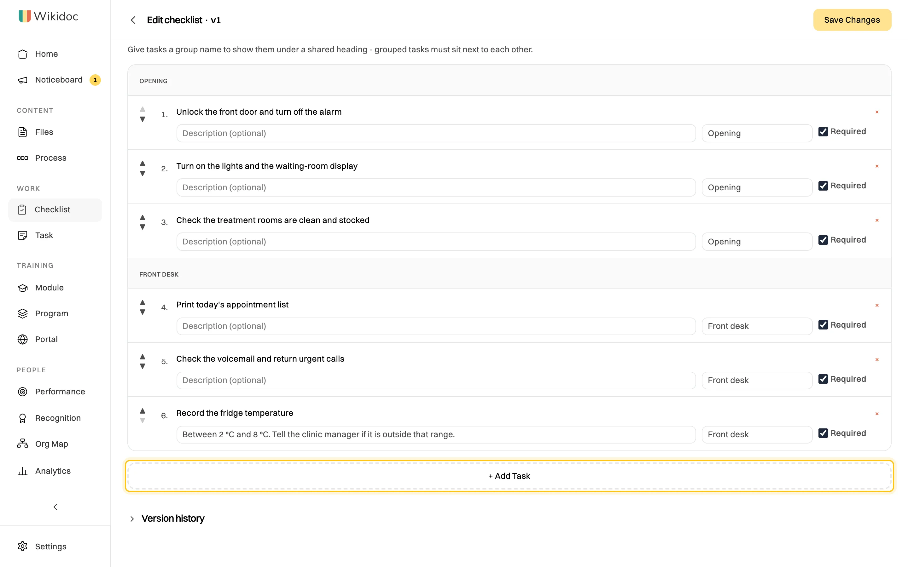Remove the 'Print today's appointment list' task
Screen dimensions: 908x567
coord(877,306)
